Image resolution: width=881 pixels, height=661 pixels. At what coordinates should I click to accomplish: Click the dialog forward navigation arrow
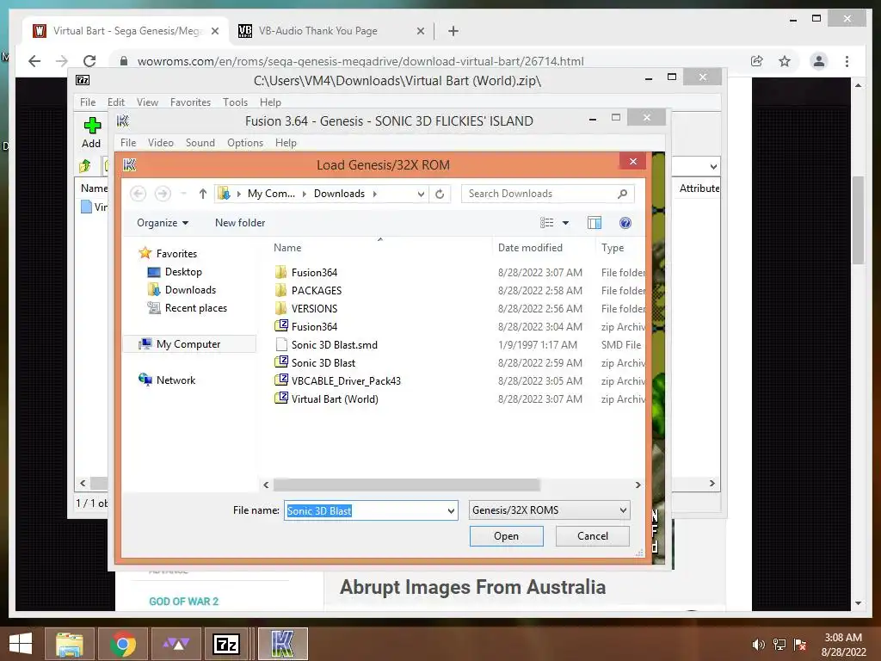pyautogui.click(x=163, y=194)
